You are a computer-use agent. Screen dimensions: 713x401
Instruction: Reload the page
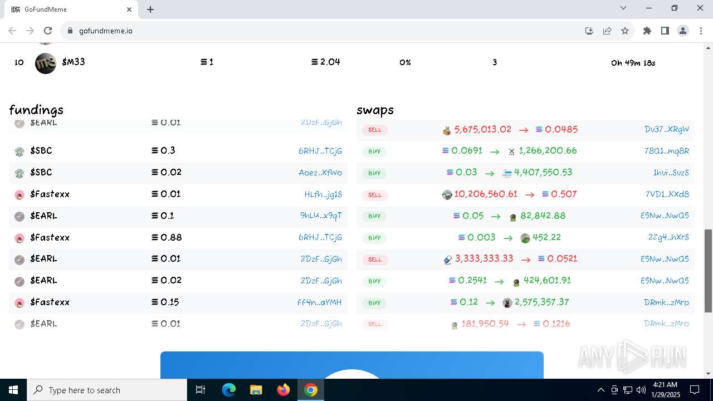click(x=48, y=31)
